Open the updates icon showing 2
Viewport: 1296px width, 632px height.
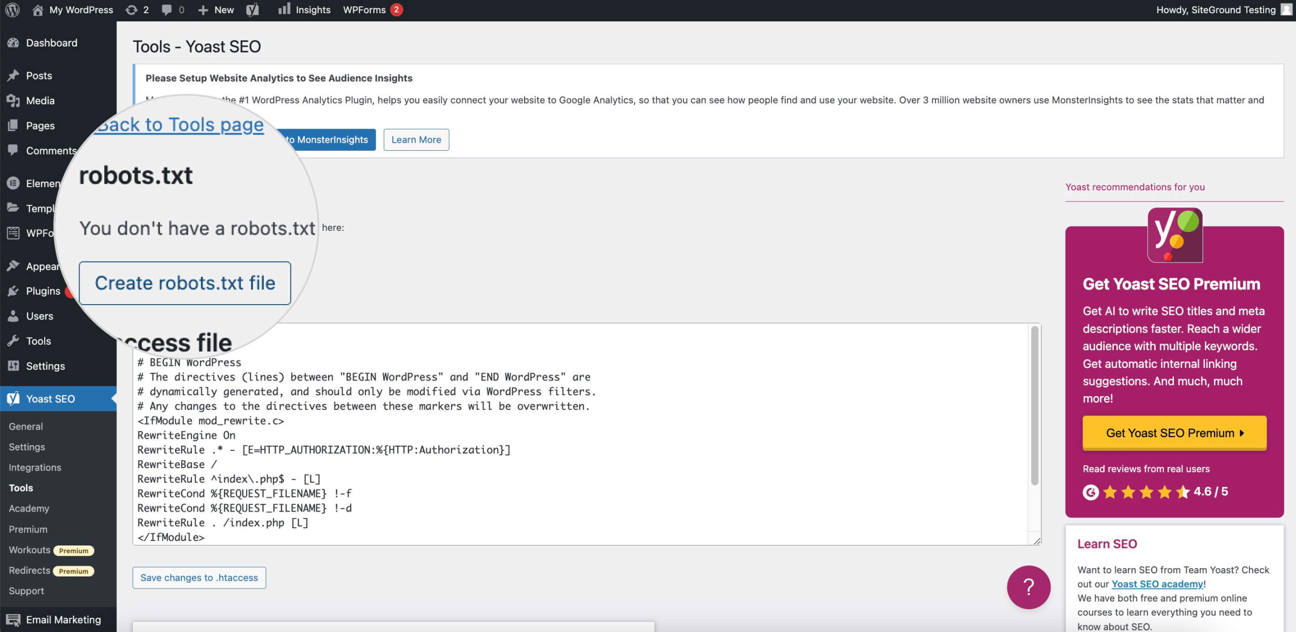pos(131,10)
